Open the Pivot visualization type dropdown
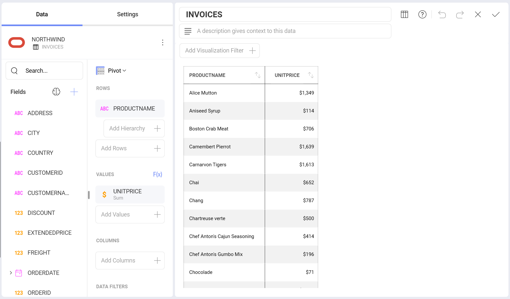Screen dimensions: 510x299 (x=117, y=71)
